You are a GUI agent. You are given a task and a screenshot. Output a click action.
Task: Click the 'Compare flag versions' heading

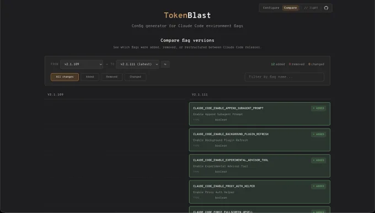click(x=187, y=40)
